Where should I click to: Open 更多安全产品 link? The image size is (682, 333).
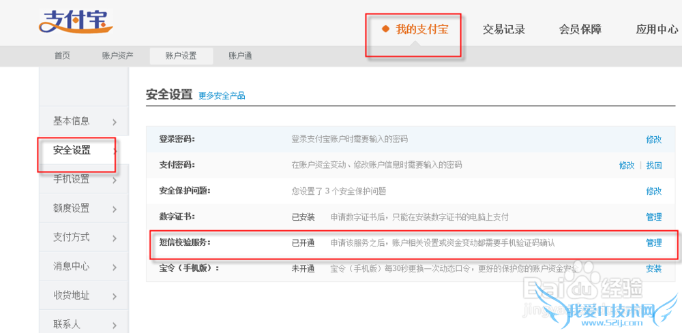click(x=222, y=96)
